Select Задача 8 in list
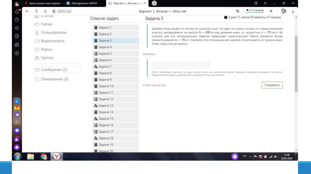 coord(115,73)
